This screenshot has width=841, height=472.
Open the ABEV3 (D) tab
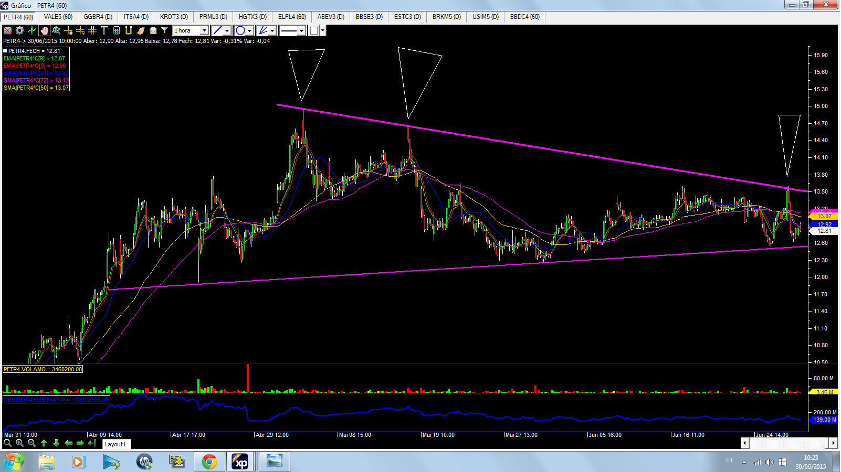click(331, 17)
